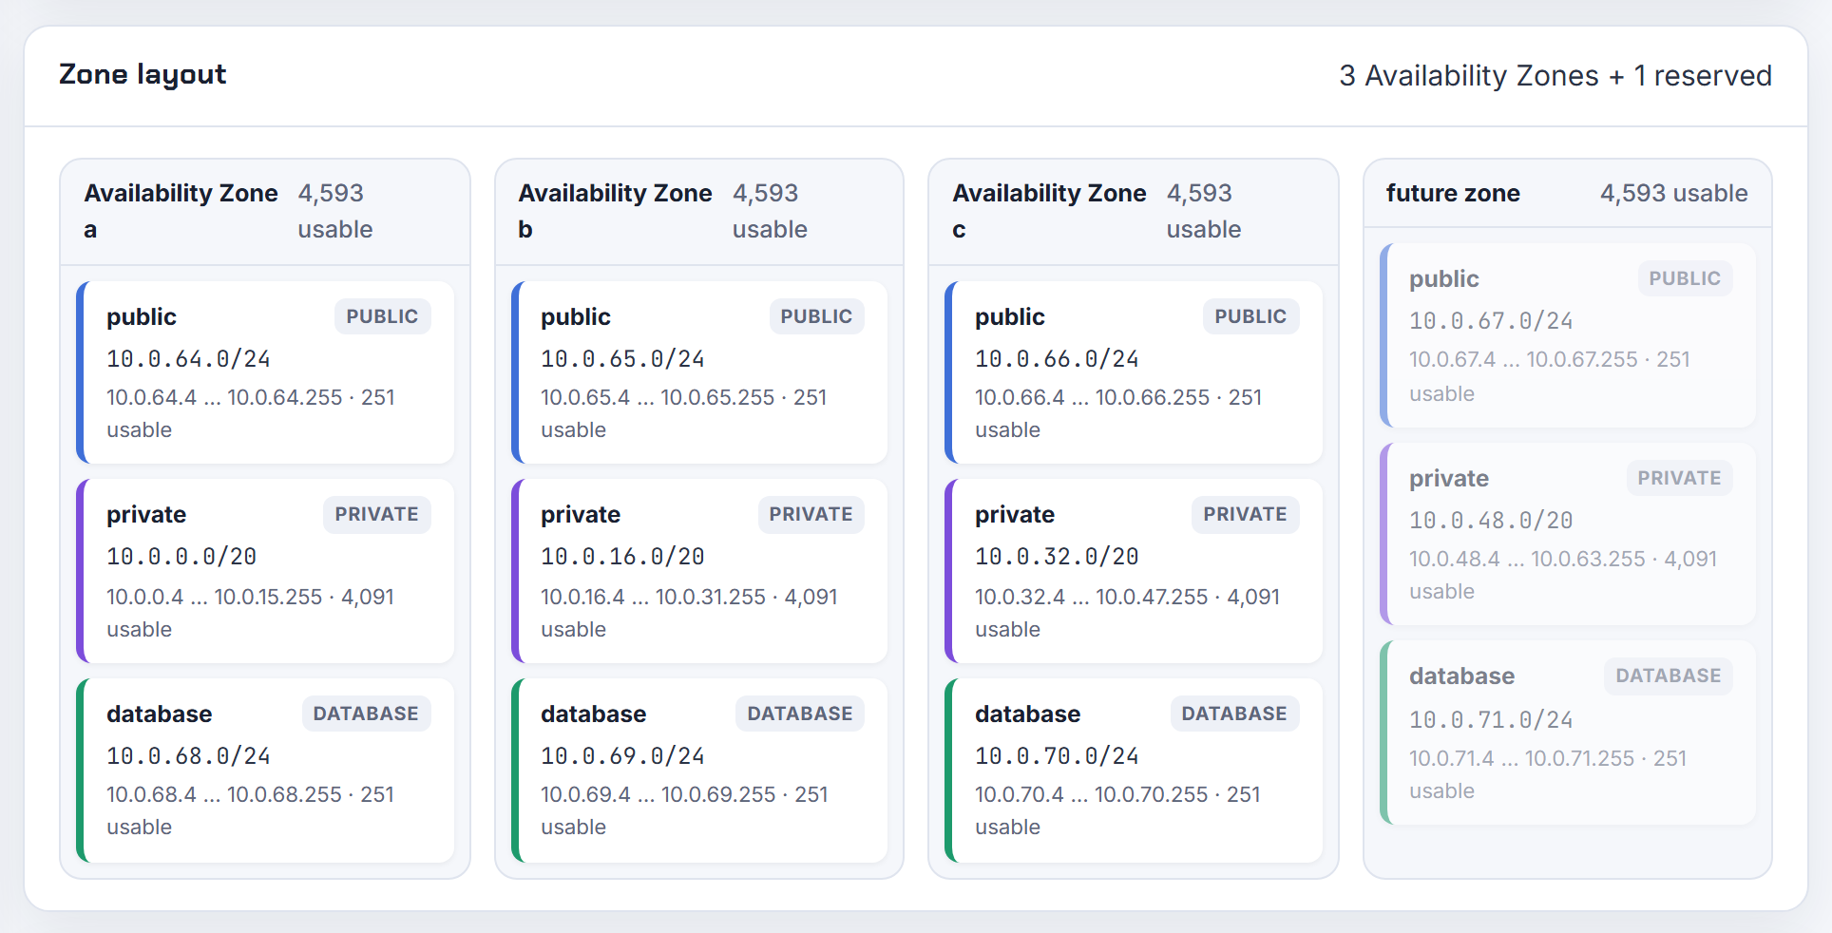Click CIDR 10.0.16.0/20
Viewport: 1832px width, 933px height.
point(622,557)
